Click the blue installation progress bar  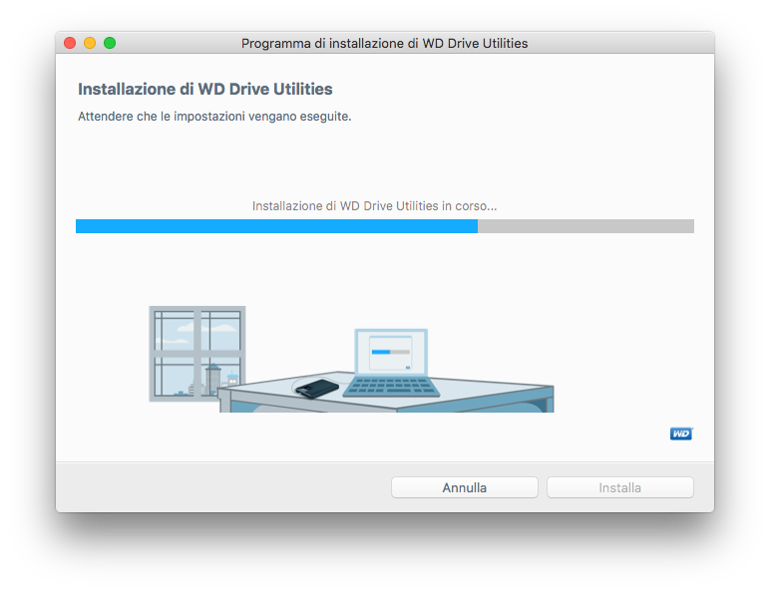(x=385, y=226)
